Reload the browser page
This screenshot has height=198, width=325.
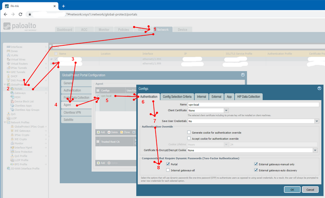point(20,14)
